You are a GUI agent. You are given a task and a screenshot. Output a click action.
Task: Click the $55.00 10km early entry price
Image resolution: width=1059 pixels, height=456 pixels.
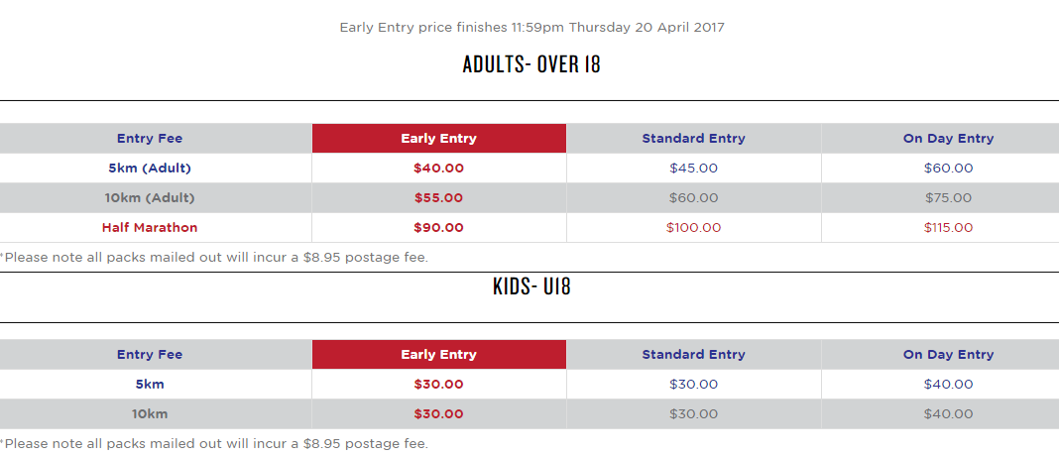pos(439,198)
